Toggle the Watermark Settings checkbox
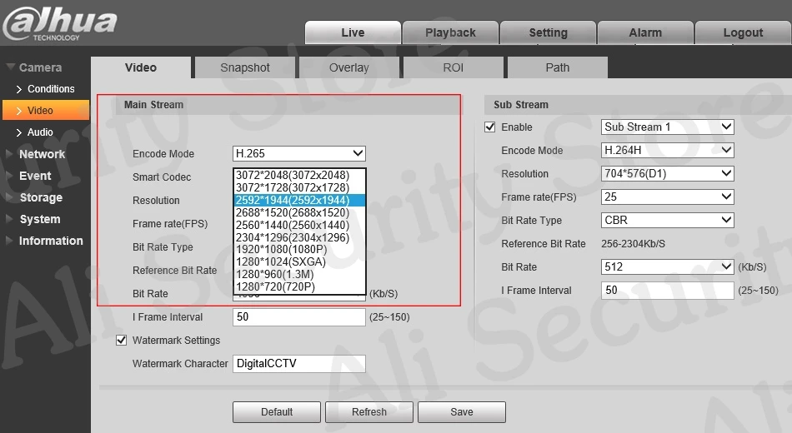Viewport: 792px width, 433px height. 121,340
